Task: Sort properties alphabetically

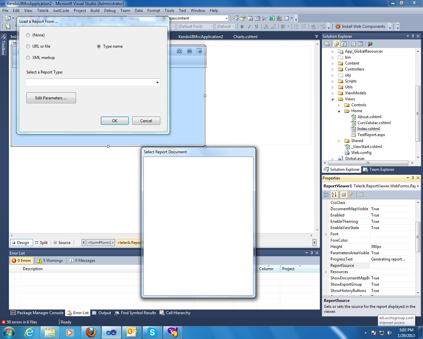Action: click(x=334, y=195)
